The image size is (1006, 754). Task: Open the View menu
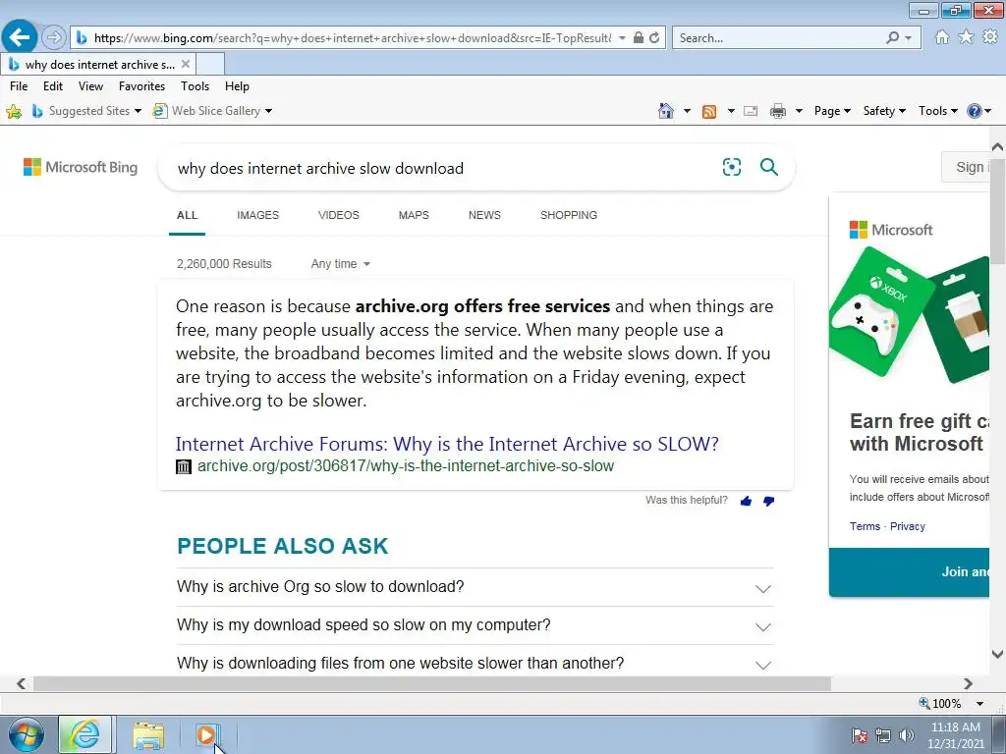pos(90,86)
